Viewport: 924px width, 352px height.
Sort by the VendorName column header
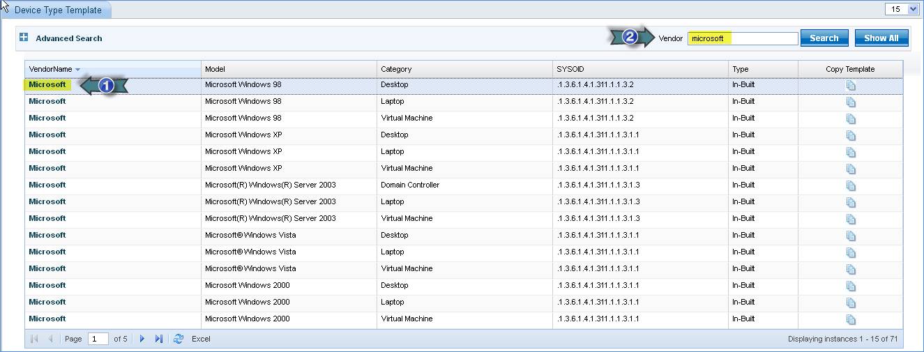coord(113,69)
